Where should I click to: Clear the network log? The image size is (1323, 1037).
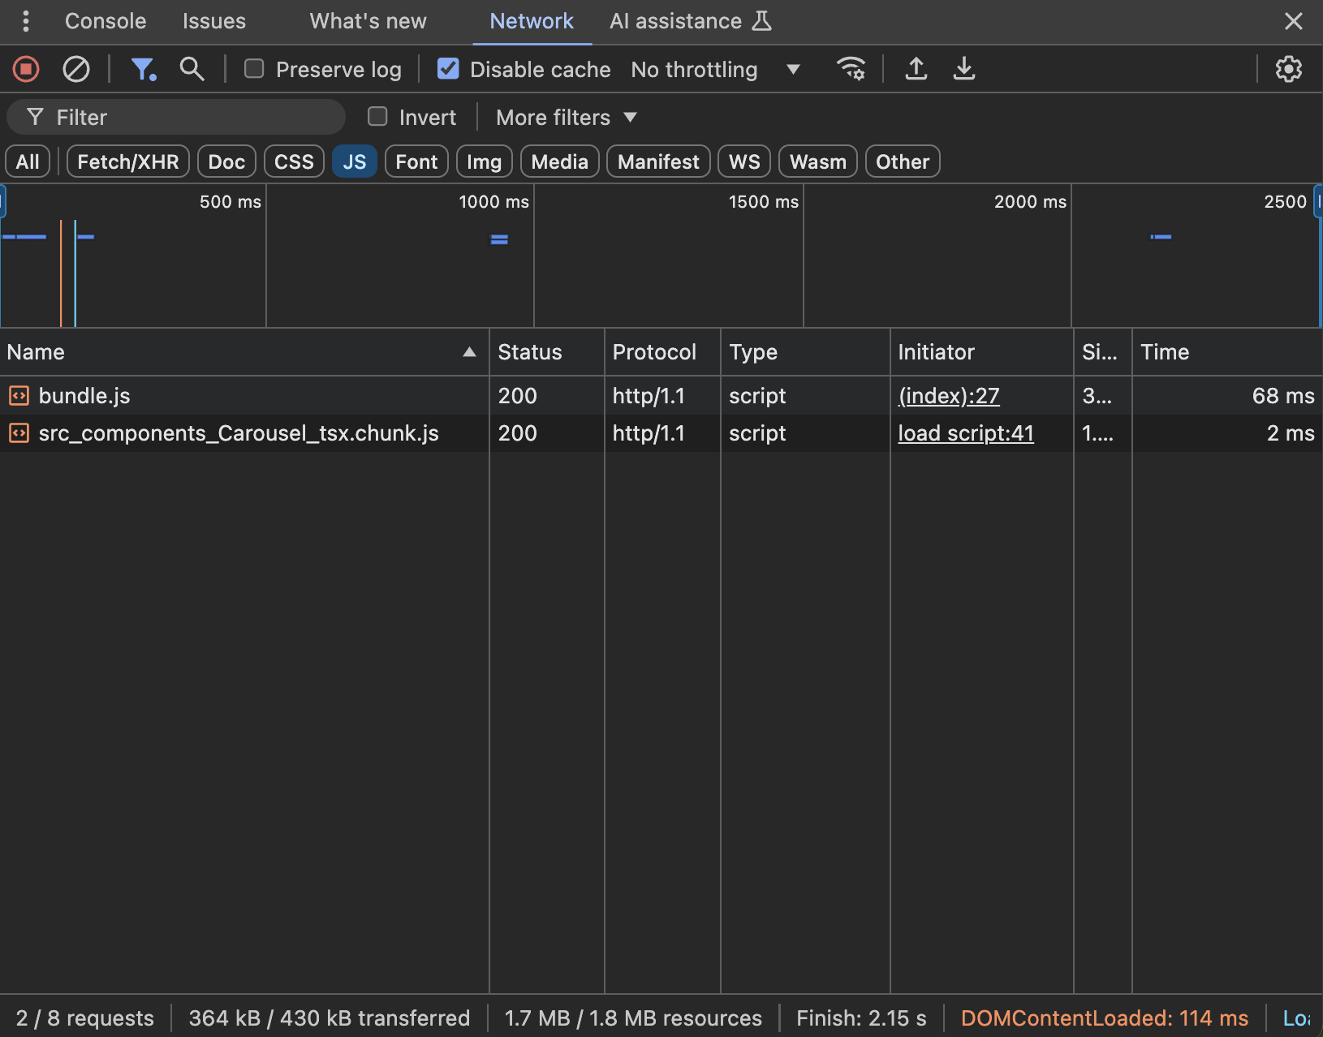pos(76,70)
